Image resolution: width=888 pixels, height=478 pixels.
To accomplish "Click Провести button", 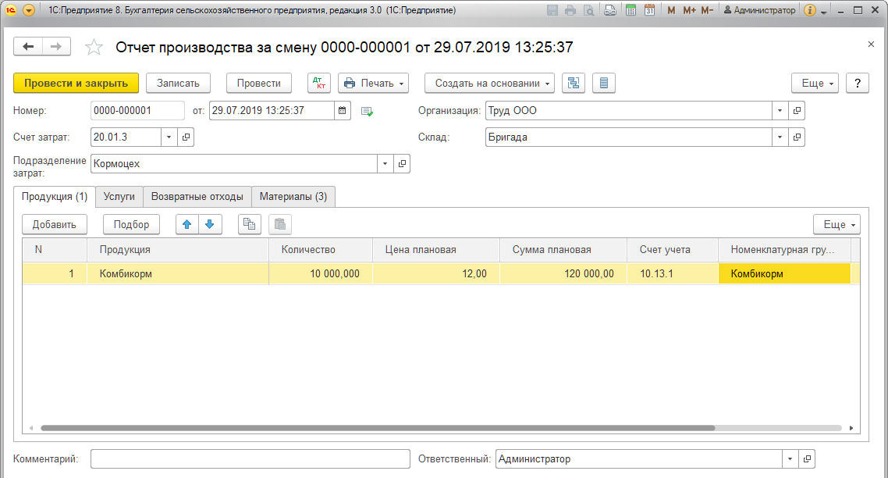I will point(259,83).
